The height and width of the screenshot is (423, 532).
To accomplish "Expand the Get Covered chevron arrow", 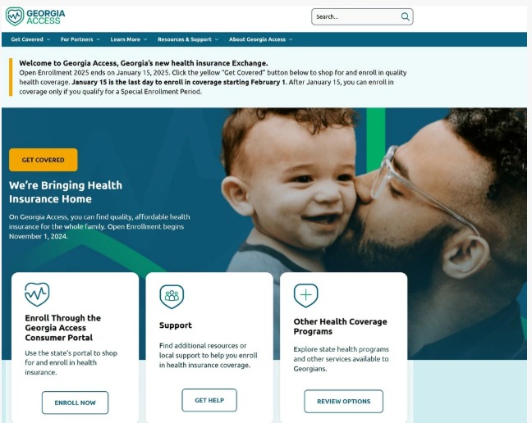I will [48, 39].
